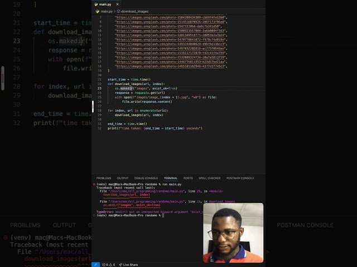The width and height of the screenshot is (357, 267).
Task: Open unsplash URL on editor line 12
Action: (171, 39)
